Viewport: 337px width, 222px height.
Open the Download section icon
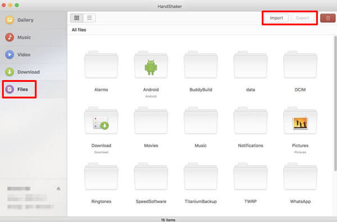coord(10,72)
